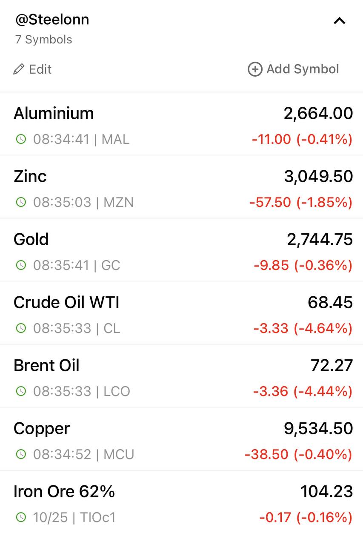
Task: Click the Edit button label
Action: click(x=40, y=69)
